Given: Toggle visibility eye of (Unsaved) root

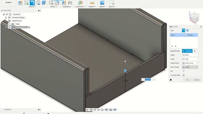Looking at the screenshot, I should 7,14.
